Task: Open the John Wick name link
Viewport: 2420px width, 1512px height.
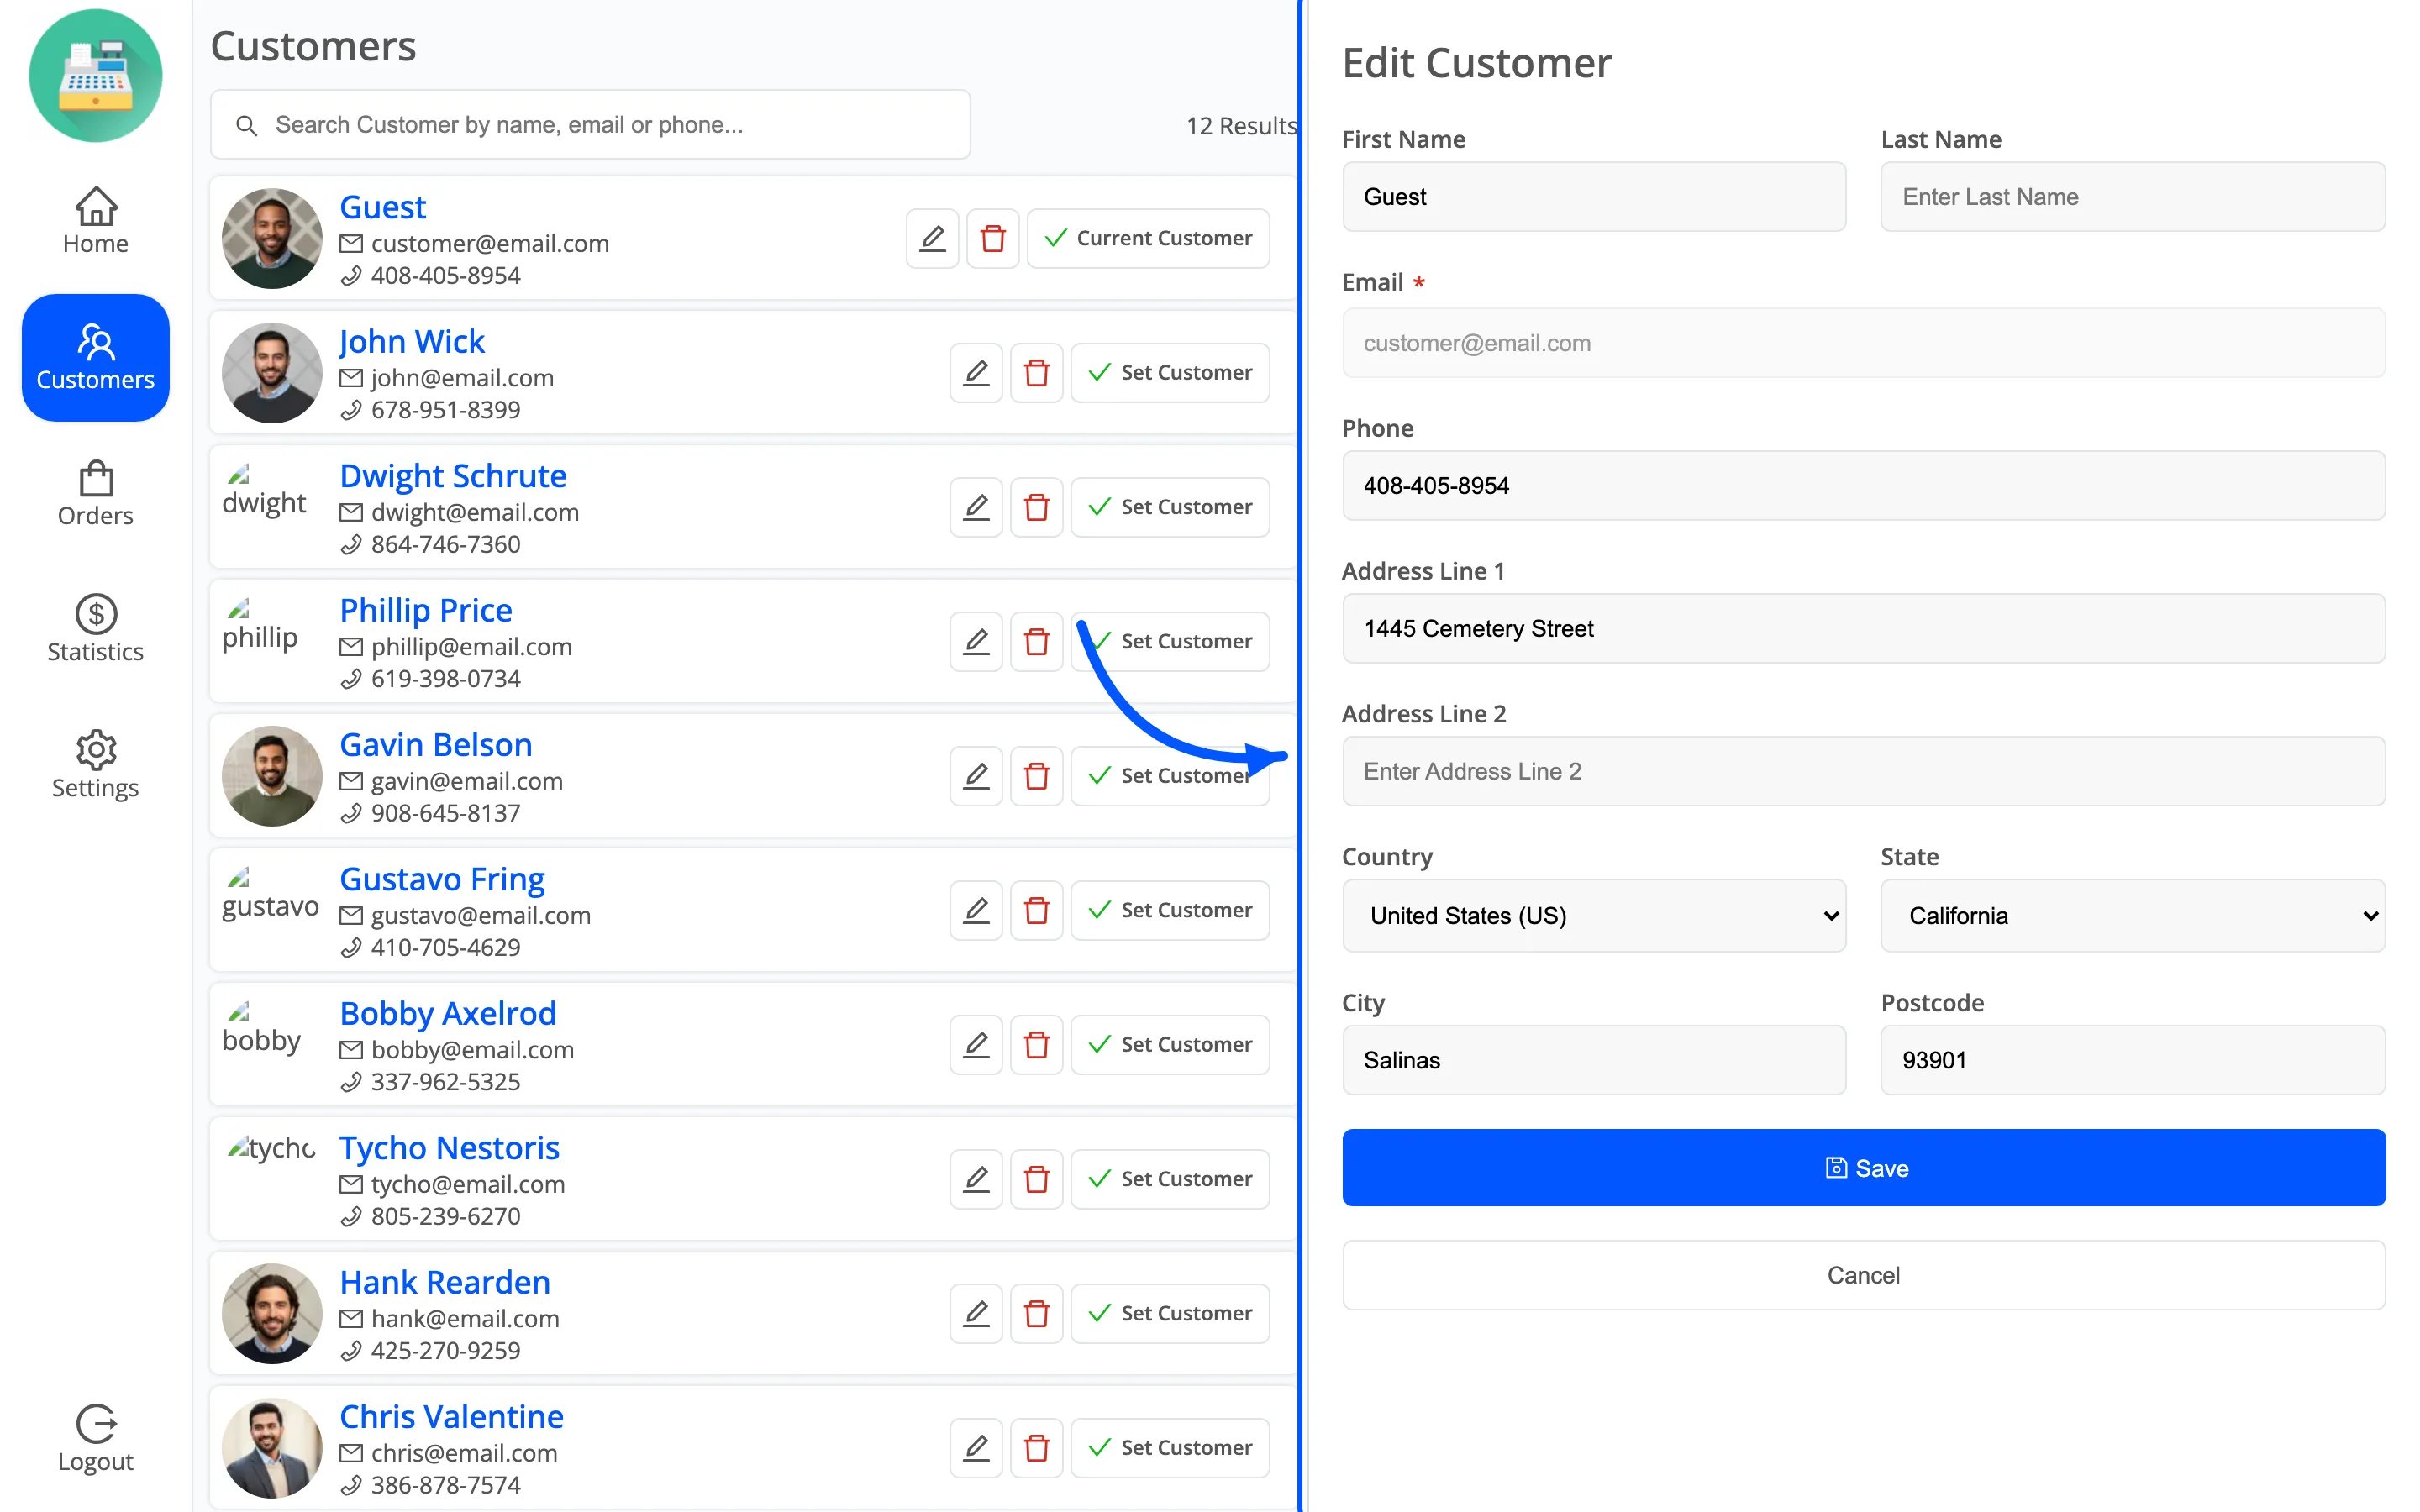Action: 412,341
